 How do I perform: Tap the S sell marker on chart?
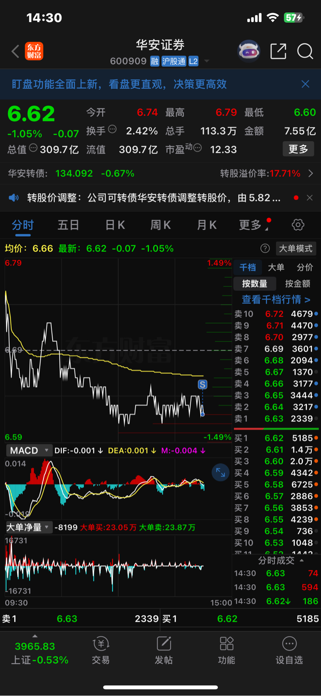202,384
